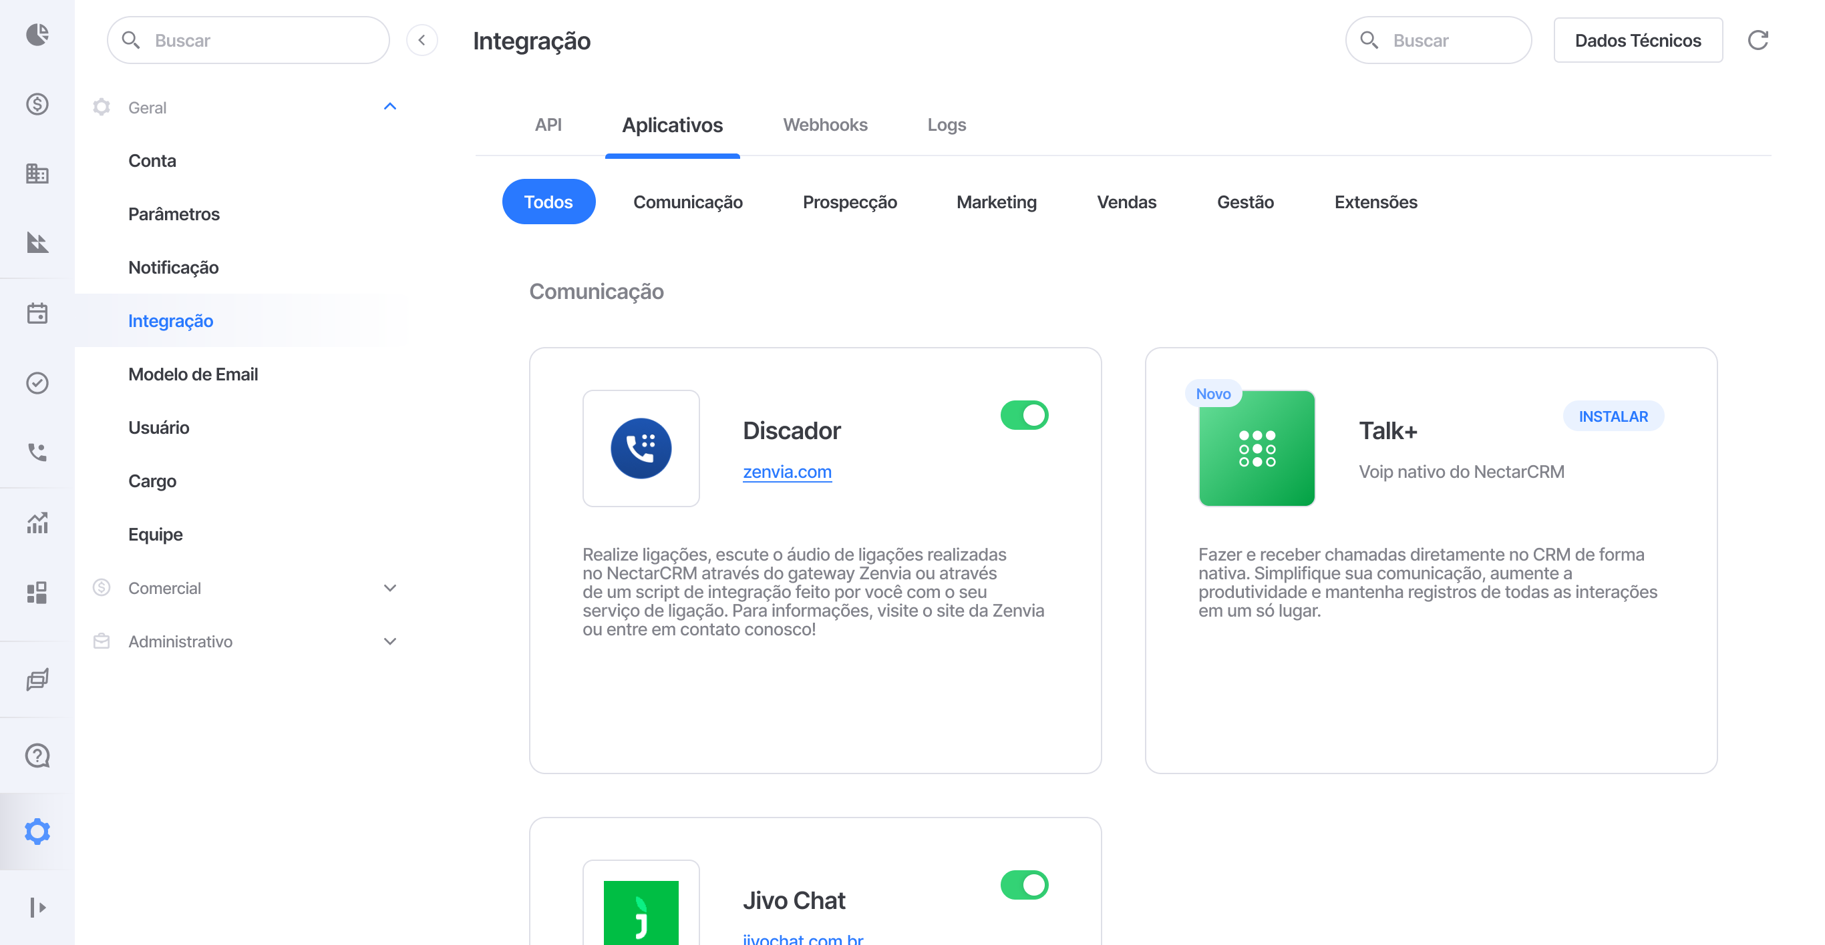This screenshot has width=1825, height=945.
Task: Expand the sidebar with the arrow icon
Action: pos(37,908)
